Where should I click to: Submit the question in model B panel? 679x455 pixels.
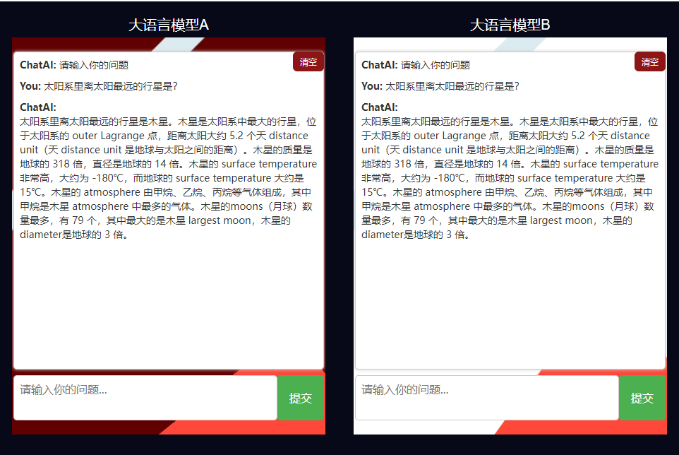tap(642, 398)
